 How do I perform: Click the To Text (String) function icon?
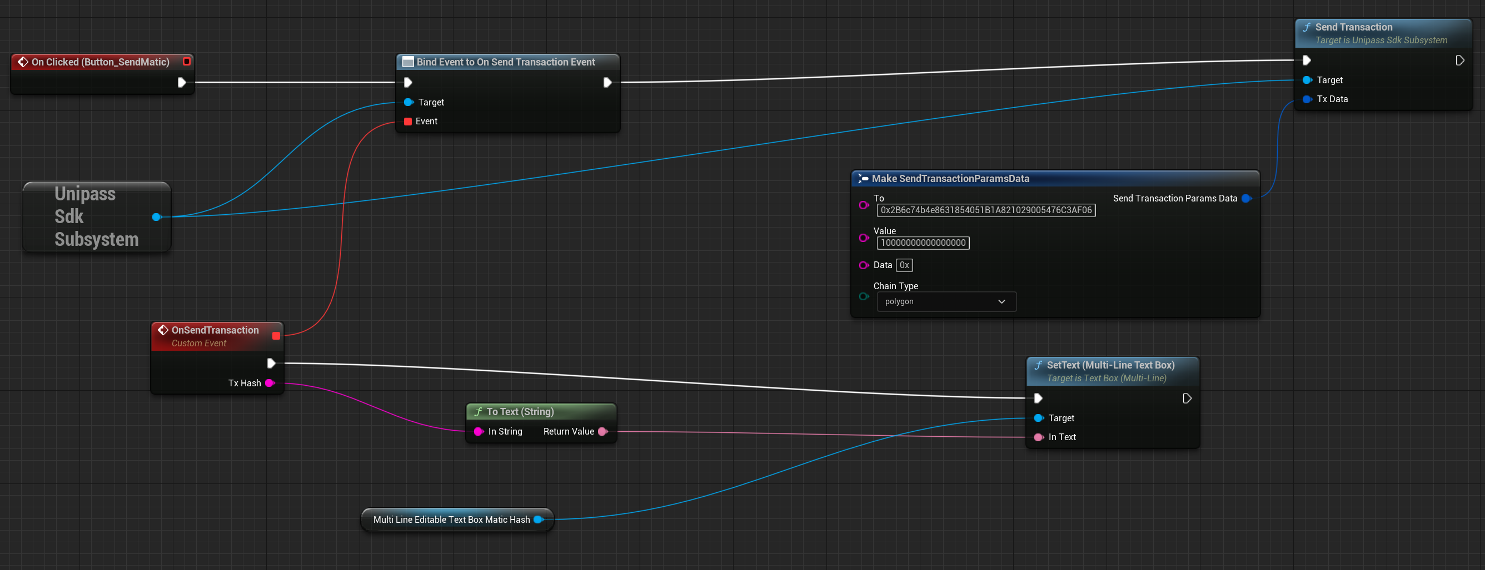point(478,412)
